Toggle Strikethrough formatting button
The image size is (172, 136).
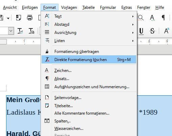click(x=152, y=31)
